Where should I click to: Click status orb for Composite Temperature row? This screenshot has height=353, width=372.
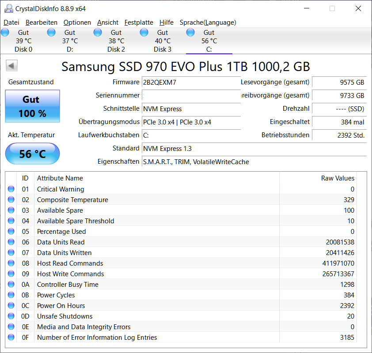click(11, 200)
